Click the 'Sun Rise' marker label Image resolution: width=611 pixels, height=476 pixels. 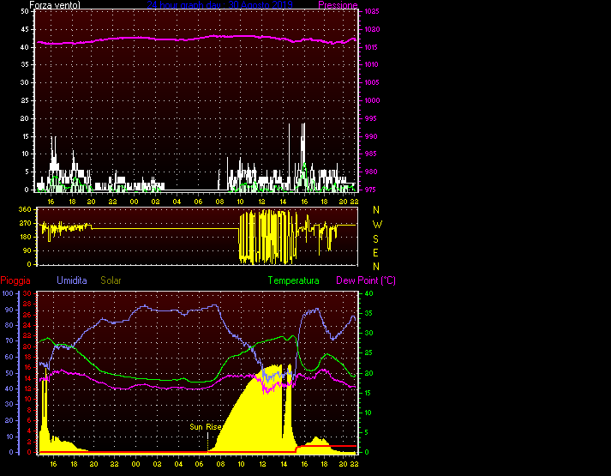tap(206, 427)
